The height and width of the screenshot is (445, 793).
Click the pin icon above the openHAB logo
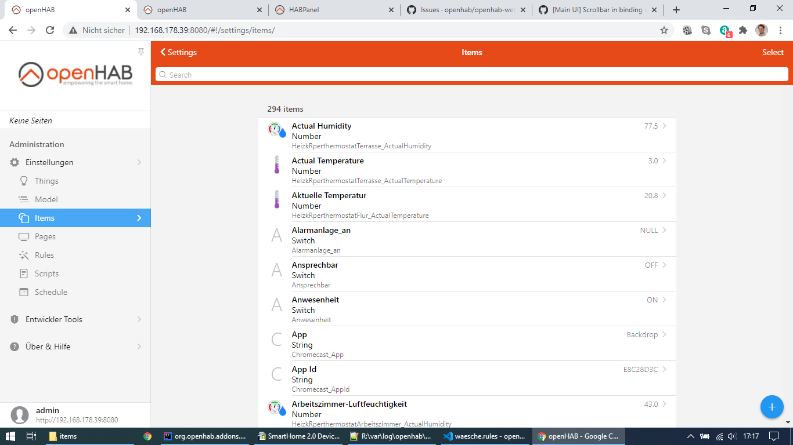click(140, 52)
